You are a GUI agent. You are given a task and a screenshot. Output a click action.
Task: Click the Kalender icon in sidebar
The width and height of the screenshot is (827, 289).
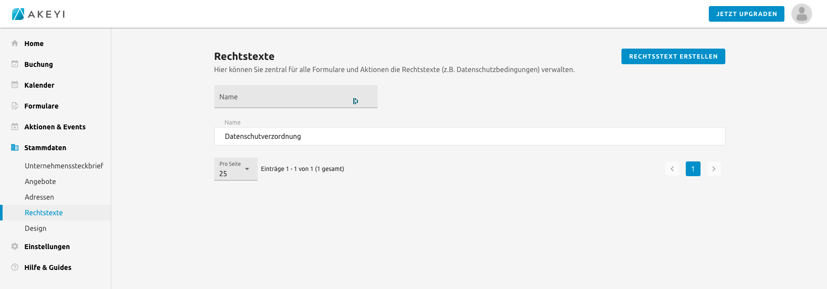click(x=15, y=85)
